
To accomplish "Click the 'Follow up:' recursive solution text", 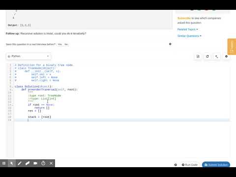I will point(46,33).
